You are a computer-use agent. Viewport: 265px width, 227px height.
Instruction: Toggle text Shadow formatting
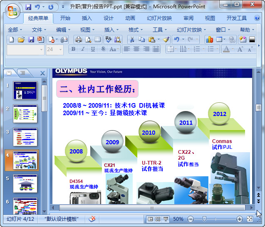[x=103, y=49]
